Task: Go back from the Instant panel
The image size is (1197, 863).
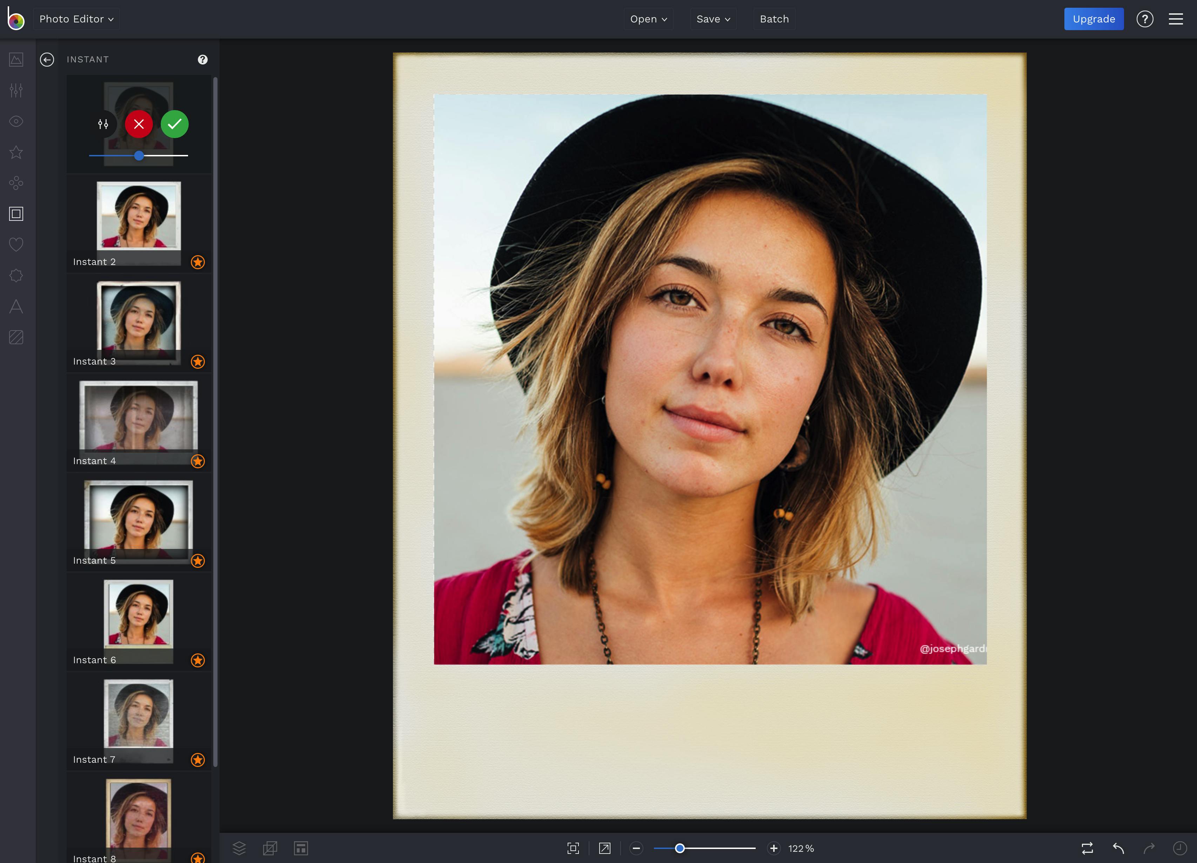Action: 47,60
